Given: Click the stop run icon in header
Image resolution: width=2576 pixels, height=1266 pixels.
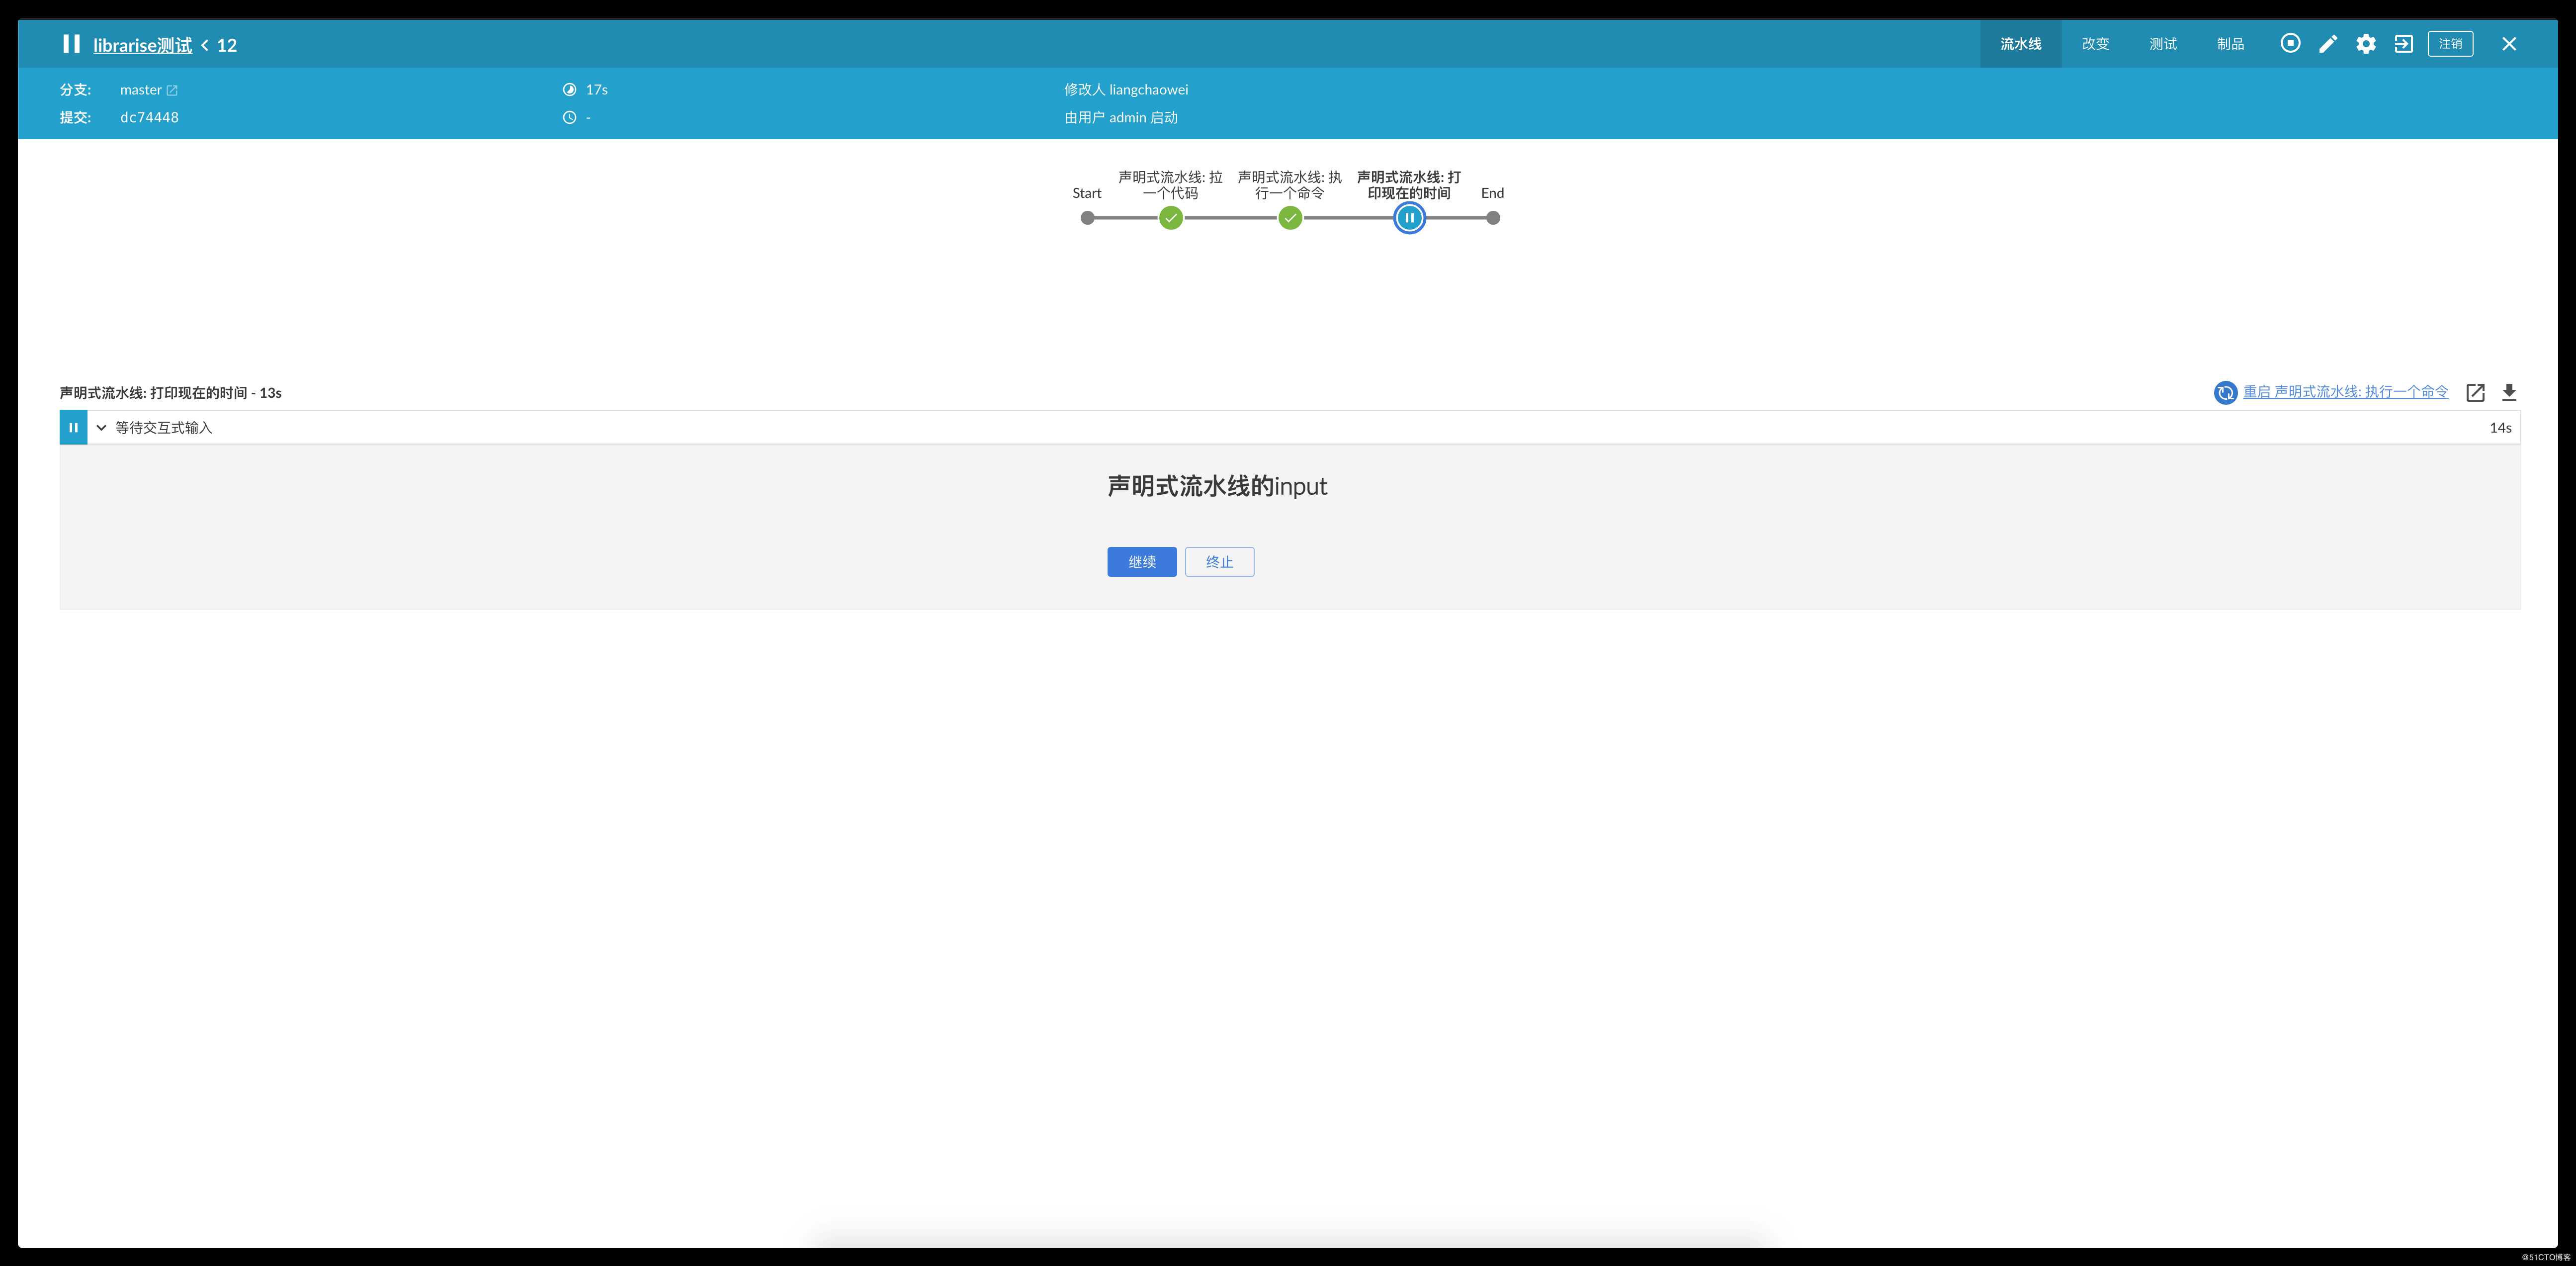Looking at the screenshot, I should coord(2290,43).
